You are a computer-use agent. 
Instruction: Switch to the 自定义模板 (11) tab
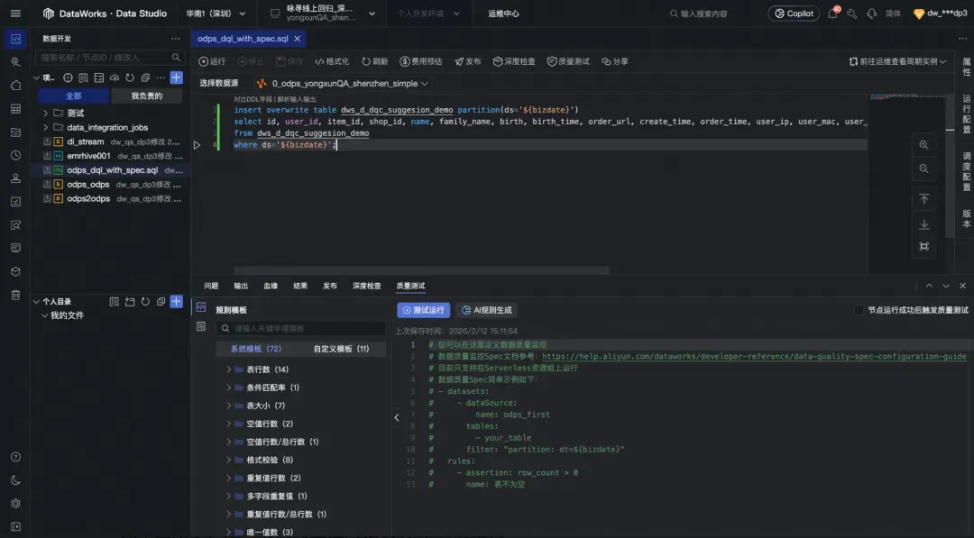341,349
